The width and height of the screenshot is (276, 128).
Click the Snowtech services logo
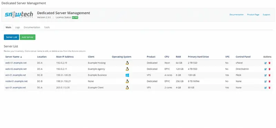[19, 15]
